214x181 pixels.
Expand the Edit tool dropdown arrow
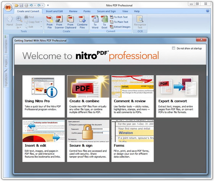[x=41, y=27]
